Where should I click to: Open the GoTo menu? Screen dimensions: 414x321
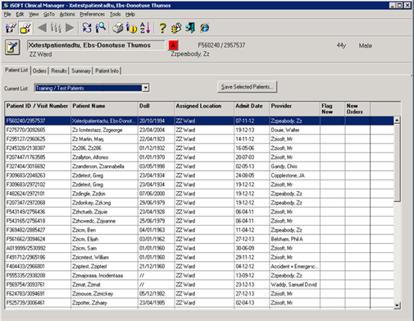(49, 14)
